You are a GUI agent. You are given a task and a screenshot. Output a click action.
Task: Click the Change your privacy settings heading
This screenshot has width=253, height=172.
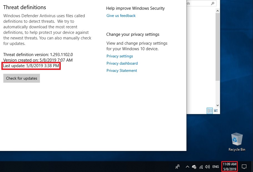coord(133,34)
